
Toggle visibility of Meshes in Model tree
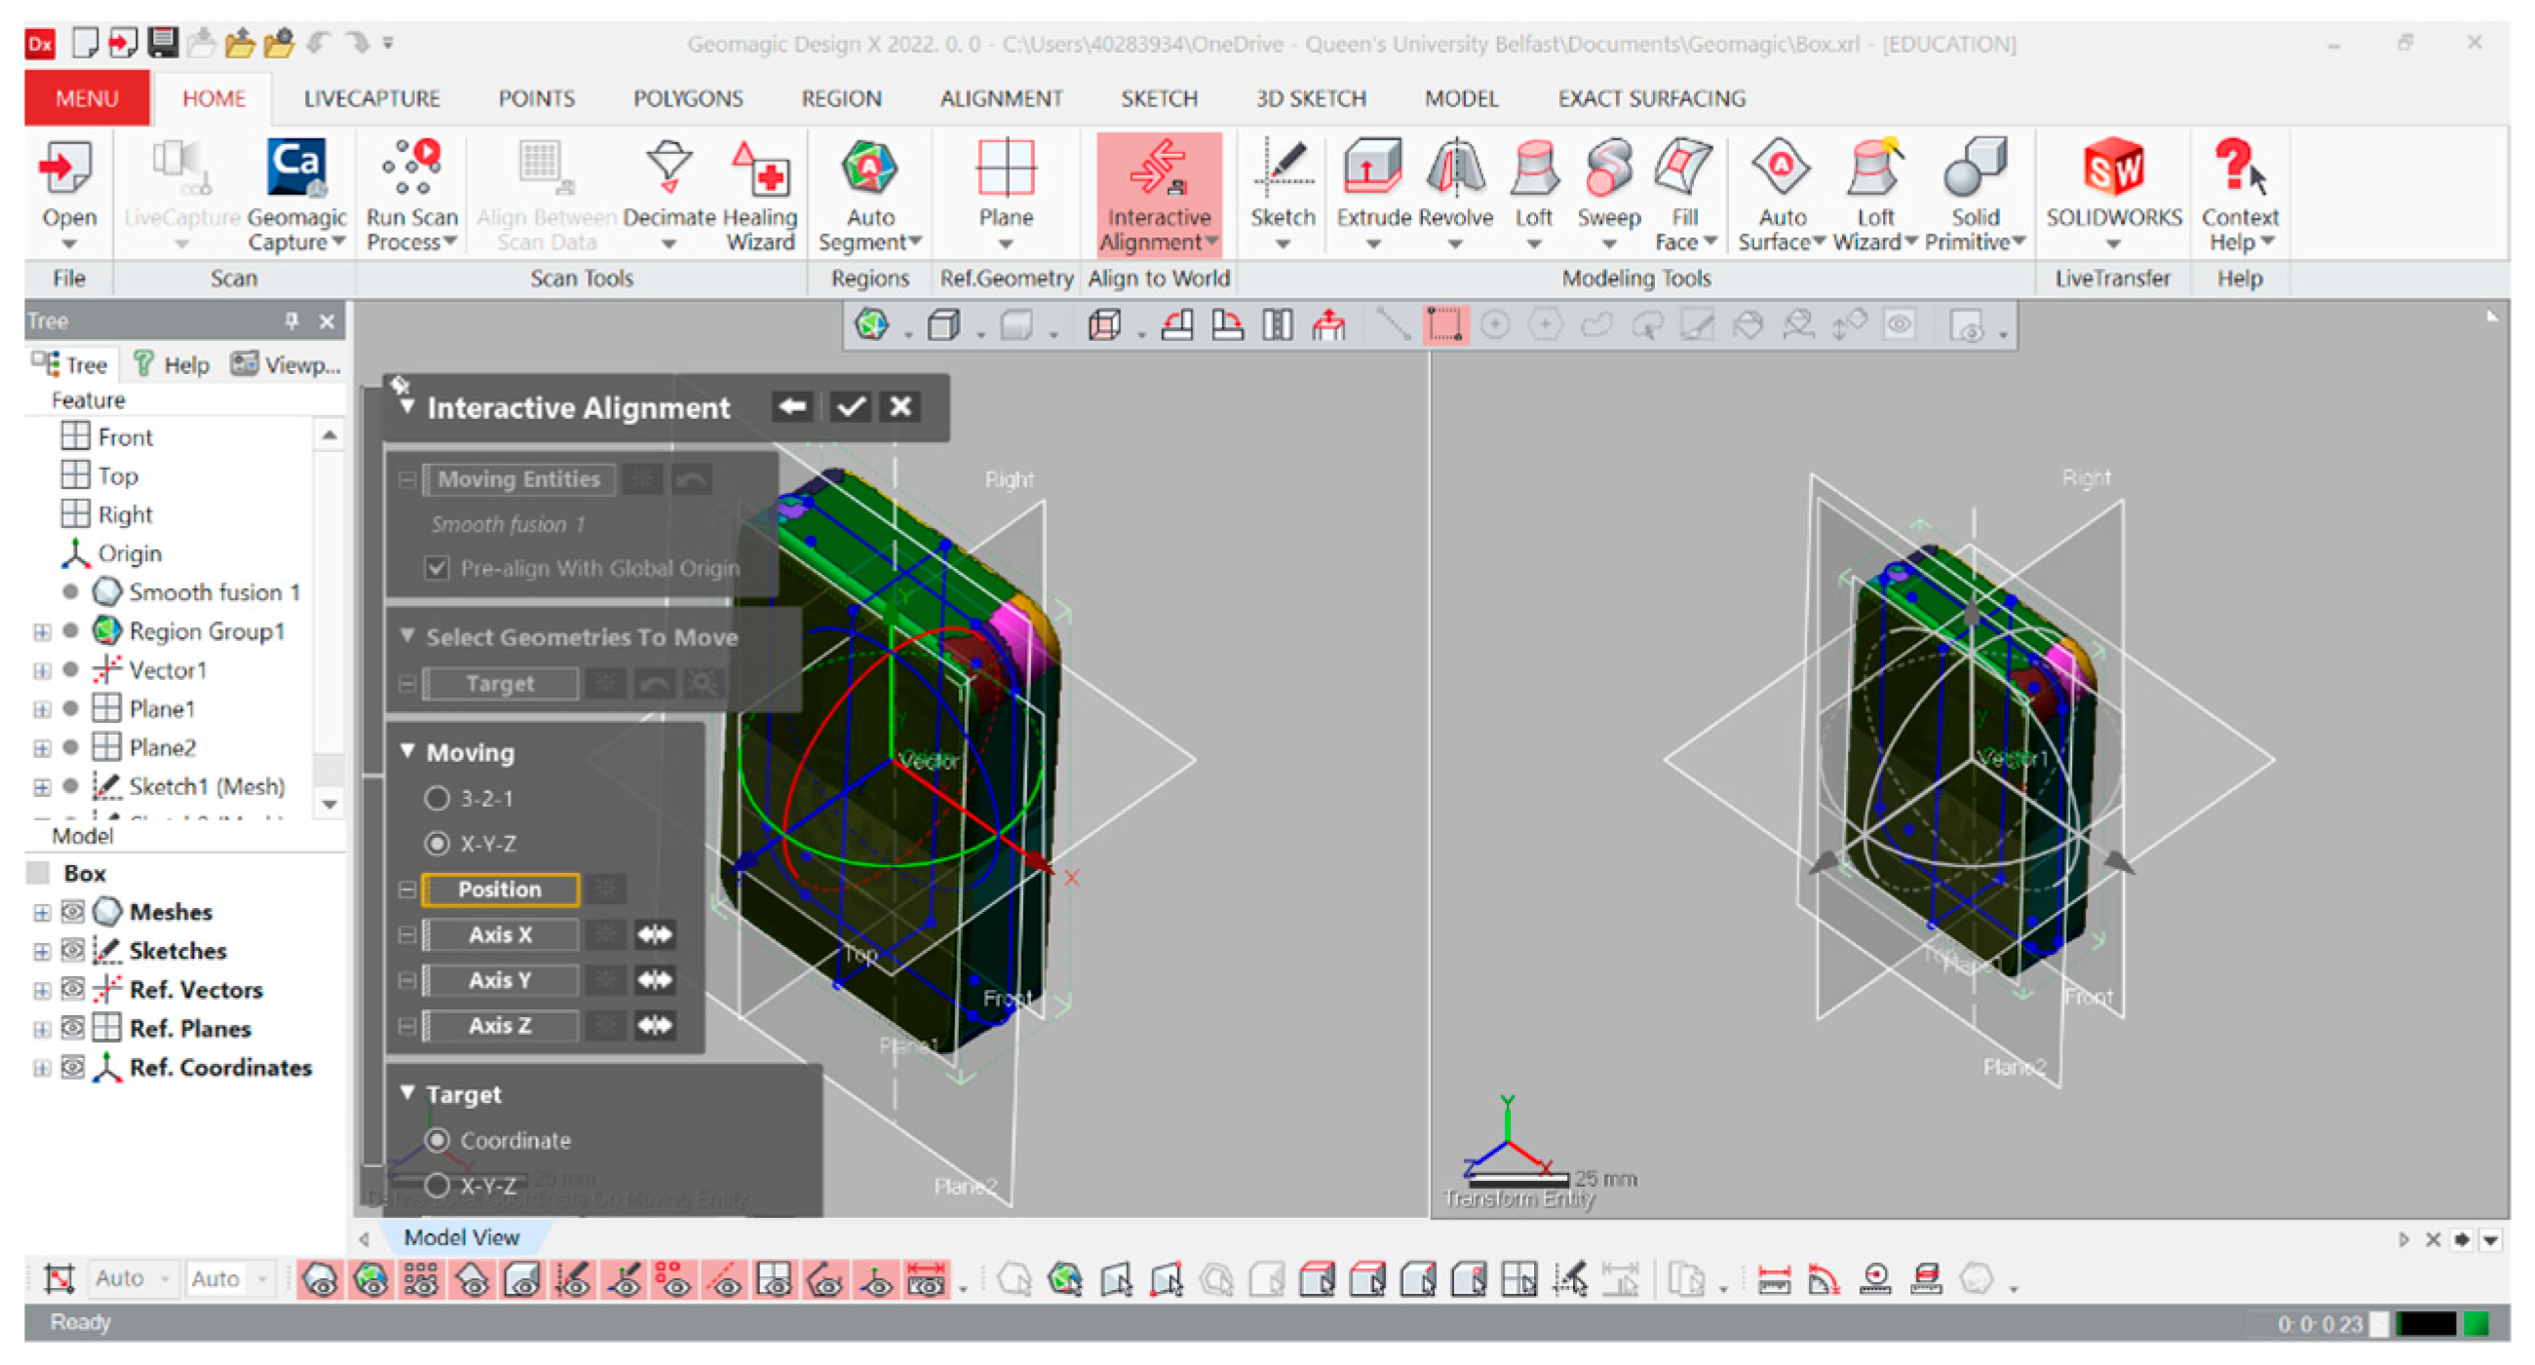73,913
